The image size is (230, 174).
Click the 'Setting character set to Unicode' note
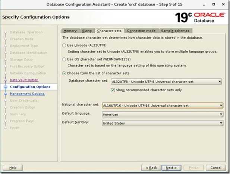coord(142,52)
